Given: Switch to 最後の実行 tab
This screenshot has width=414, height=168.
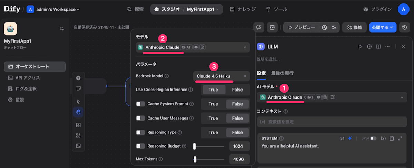Looking at the screenshot, I should pyautogui.click(x=282, y=73).
